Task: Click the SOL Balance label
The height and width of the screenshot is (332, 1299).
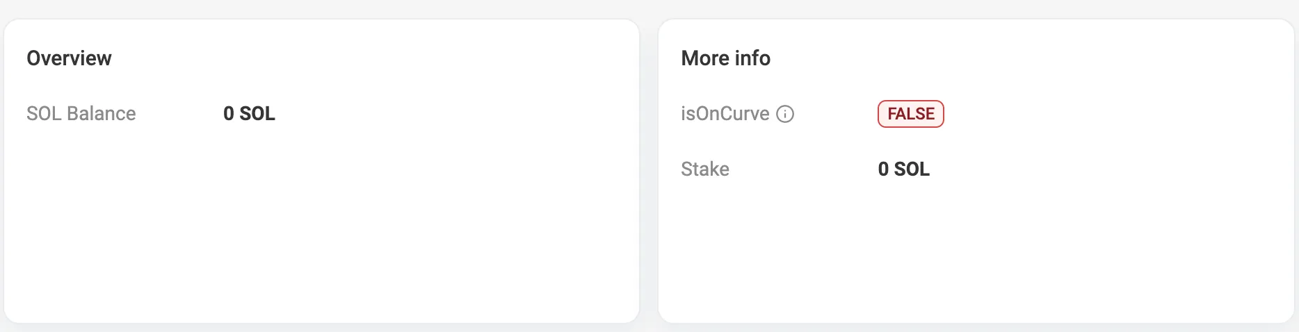Action: (x=81, y=114)
